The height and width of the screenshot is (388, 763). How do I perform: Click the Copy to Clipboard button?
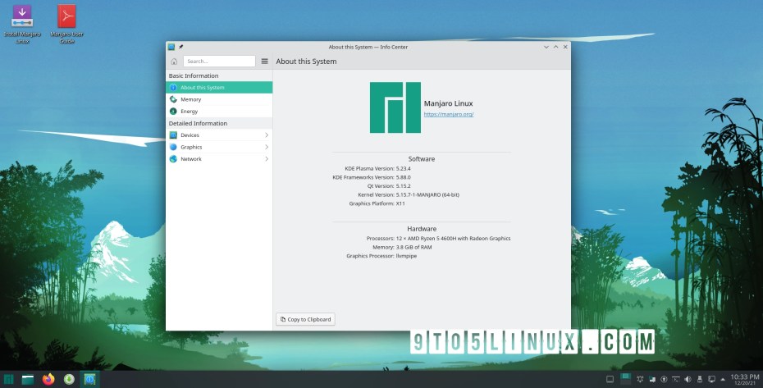pos(305,319)
